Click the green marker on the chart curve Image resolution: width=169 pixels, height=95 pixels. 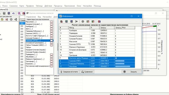click(155, 26)
